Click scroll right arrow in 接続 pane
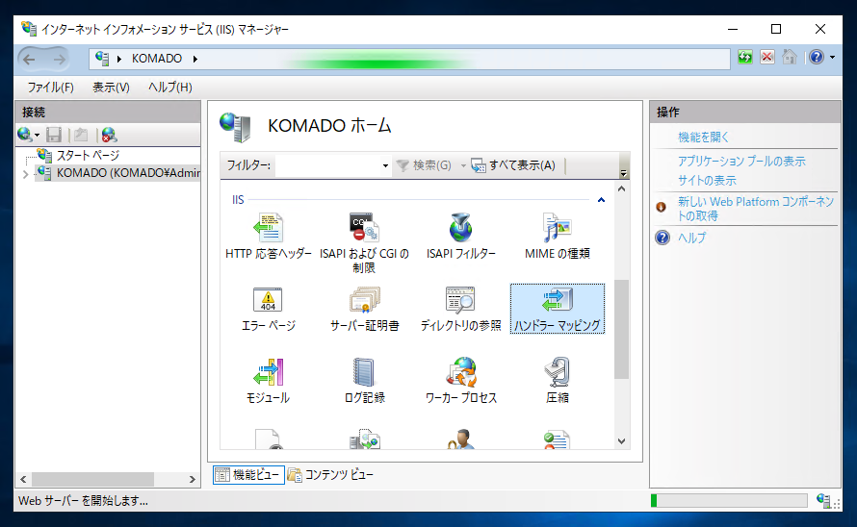The width and height of the screenshot is (857, 527). pyautogui.click(x=192, y=479)
